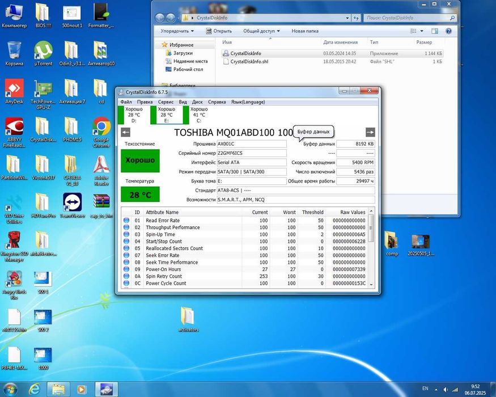
Task: Open the Правка menu in CrystalDiskInfo
Action: pos(145,102)
